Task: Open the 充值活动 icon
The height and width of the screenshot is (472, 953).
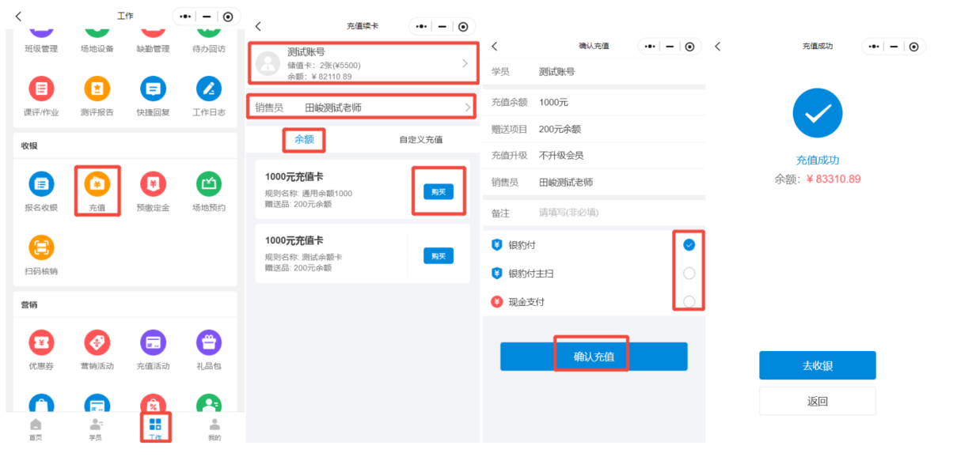Action: pos(153,342)
